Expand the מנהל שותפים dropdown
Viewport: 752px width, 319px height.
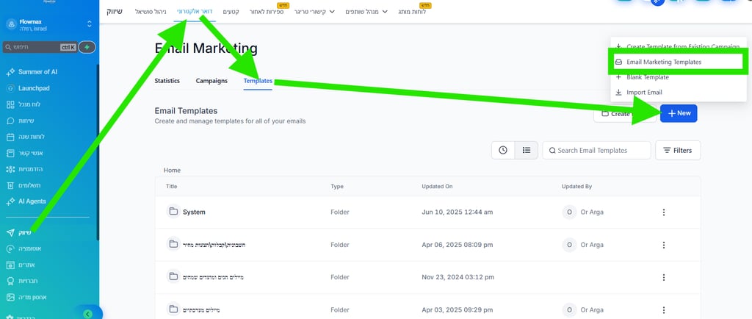click(367, 12)
